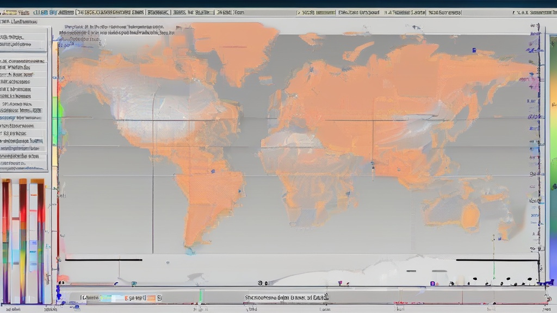557x313 pixels.
Task: Click the pink marker icon in the bottom icon row
Action: tap(339, 283)
